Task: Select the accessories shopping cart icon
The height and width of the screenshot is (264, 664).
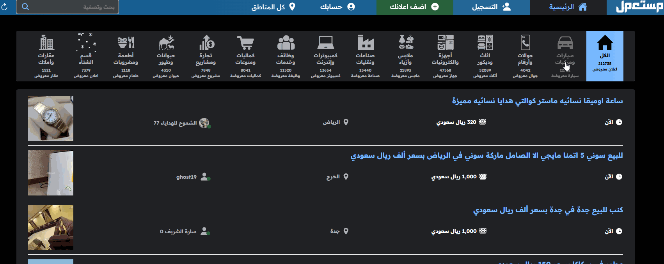Action: (x=245, y=43)
